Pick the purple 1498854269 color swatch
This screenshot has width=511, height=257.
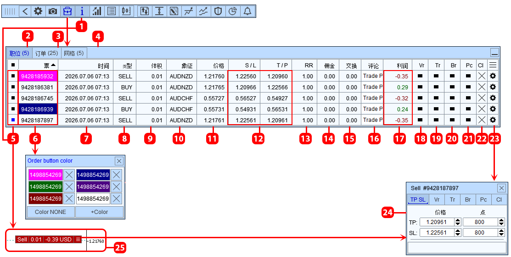[x=93, y=187]
